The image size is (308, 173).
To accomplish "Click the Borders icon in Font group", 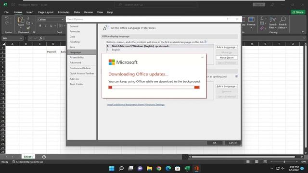I will [x=61, y=25].
